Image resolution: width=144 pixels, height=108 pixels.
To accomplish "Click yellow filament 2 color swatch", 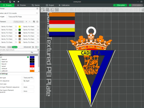I will tap(20, 27).
